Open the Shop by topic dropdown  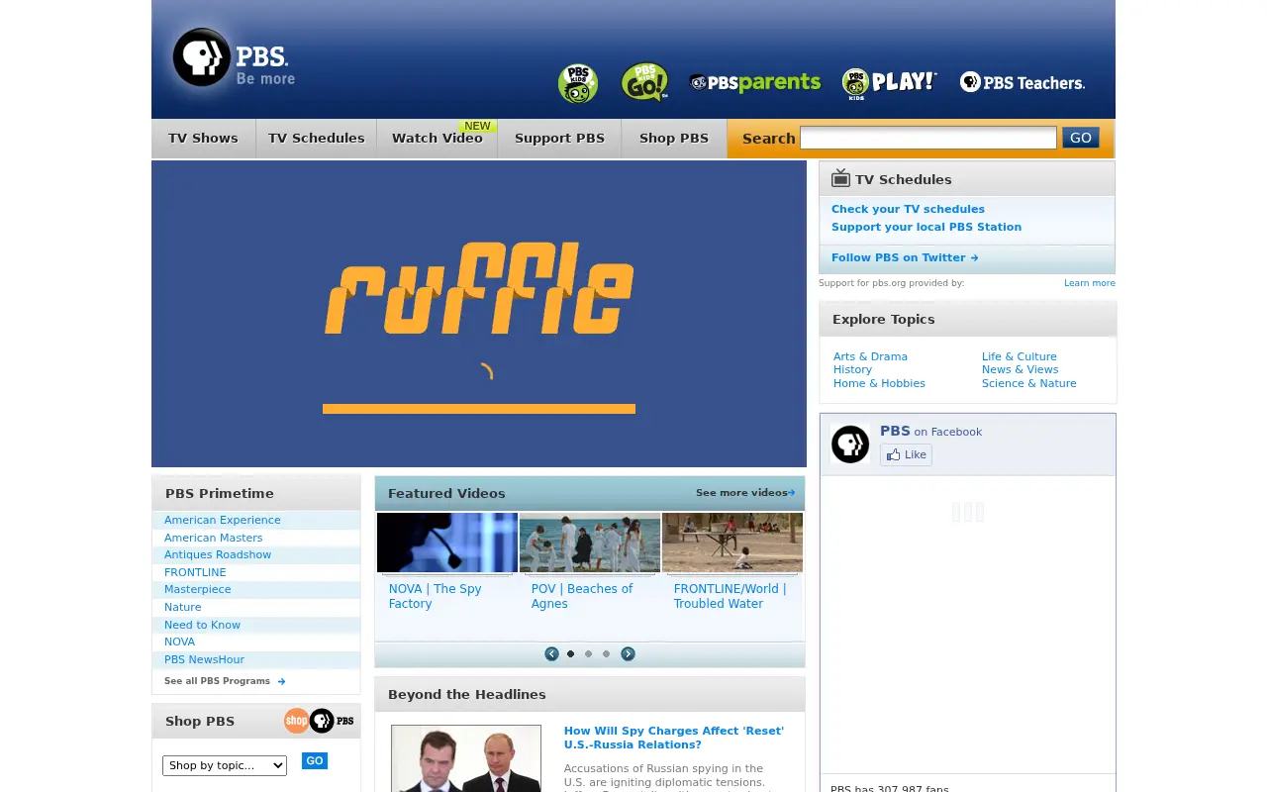225,765
